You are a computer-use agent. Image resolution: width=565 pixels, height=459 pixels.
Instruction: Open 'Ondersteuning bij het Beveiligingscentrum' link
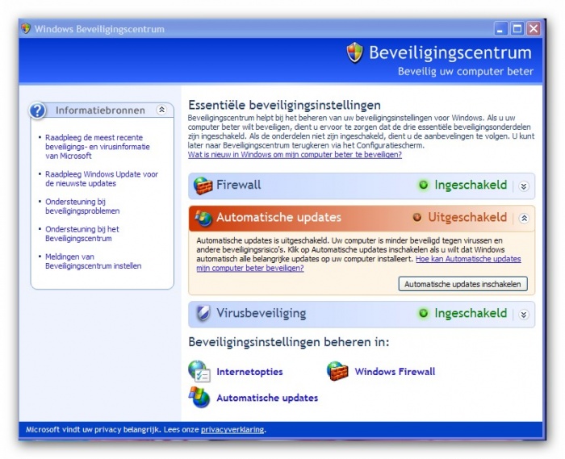pyautogui.click(x=82, y=234)
